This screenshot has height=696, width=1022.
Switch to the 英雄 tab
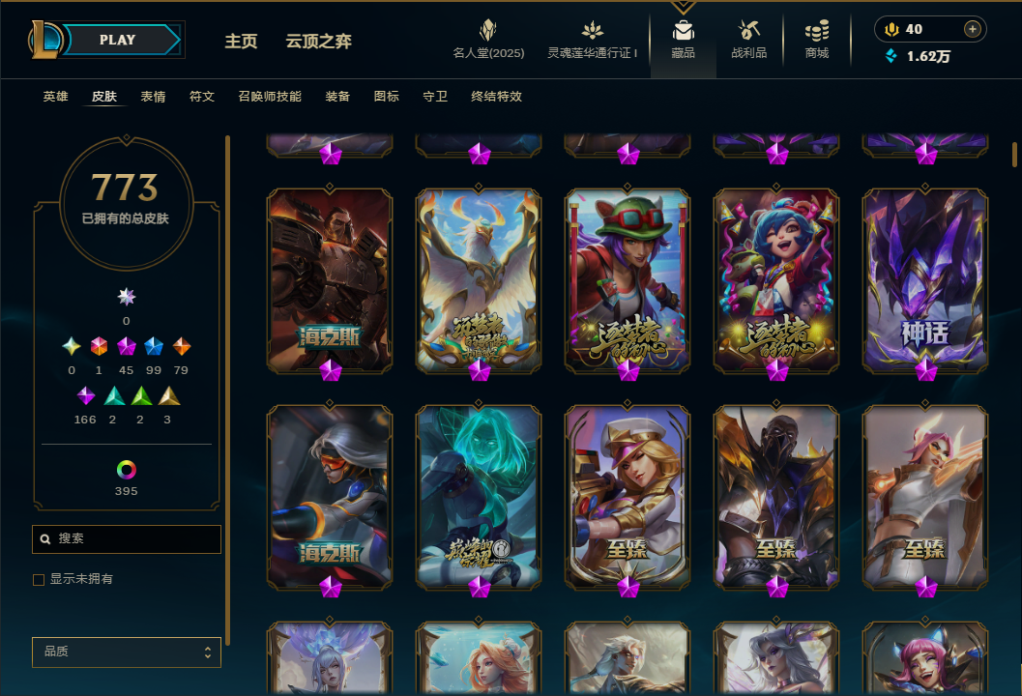coord(55,97)
